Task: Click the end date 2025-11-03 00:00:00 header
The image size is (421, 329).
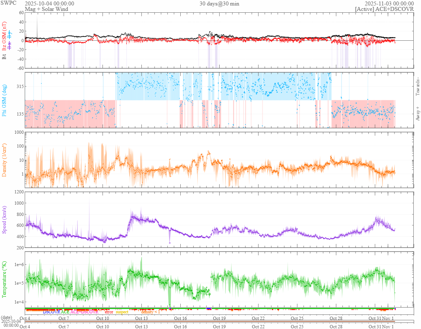Action: 389,4
